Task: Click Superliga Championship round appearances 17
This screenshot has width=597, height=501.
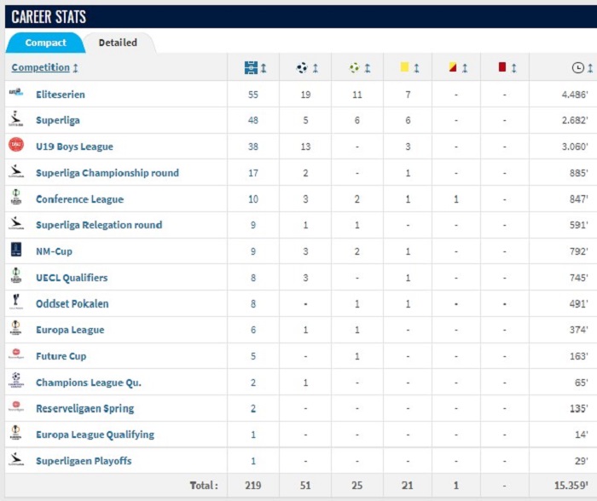Action: 253,173
